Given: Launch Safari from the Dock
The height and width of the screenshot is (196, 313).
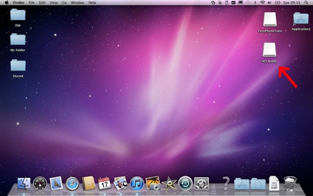Looking at the screenshot, I should tap(72, 184).
